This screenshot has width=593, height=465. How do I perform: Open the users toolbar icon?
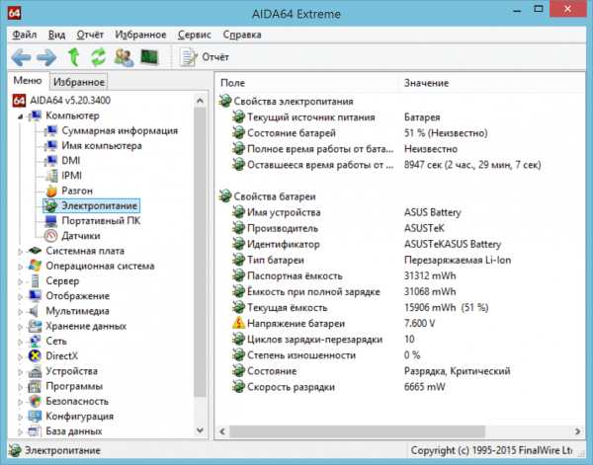point(125,57)
